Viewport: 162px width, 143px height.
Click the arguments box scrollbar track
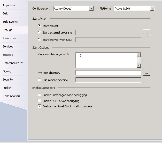139,60
